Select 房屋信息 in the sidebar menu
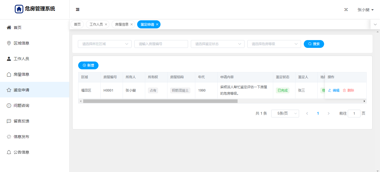Image resolution: width=380 pixels, height=172 pixels. pos(21,74)
